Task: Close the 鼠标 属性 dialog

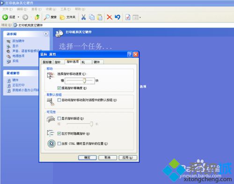Action: tap(136, 55)
